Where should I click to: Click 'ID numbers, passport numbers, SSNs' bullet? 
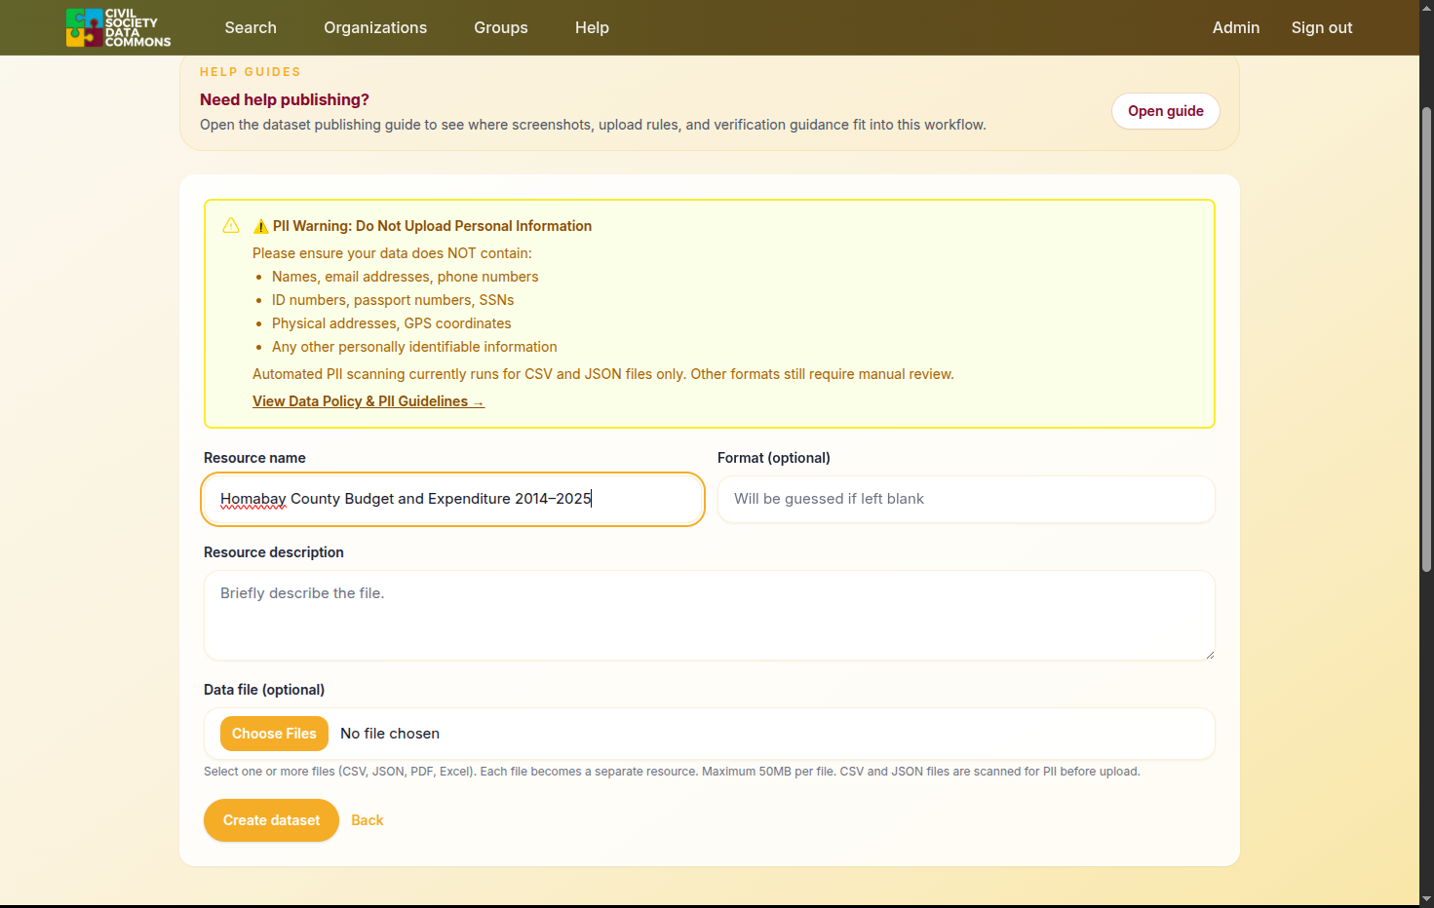click(x=393, y=300)
